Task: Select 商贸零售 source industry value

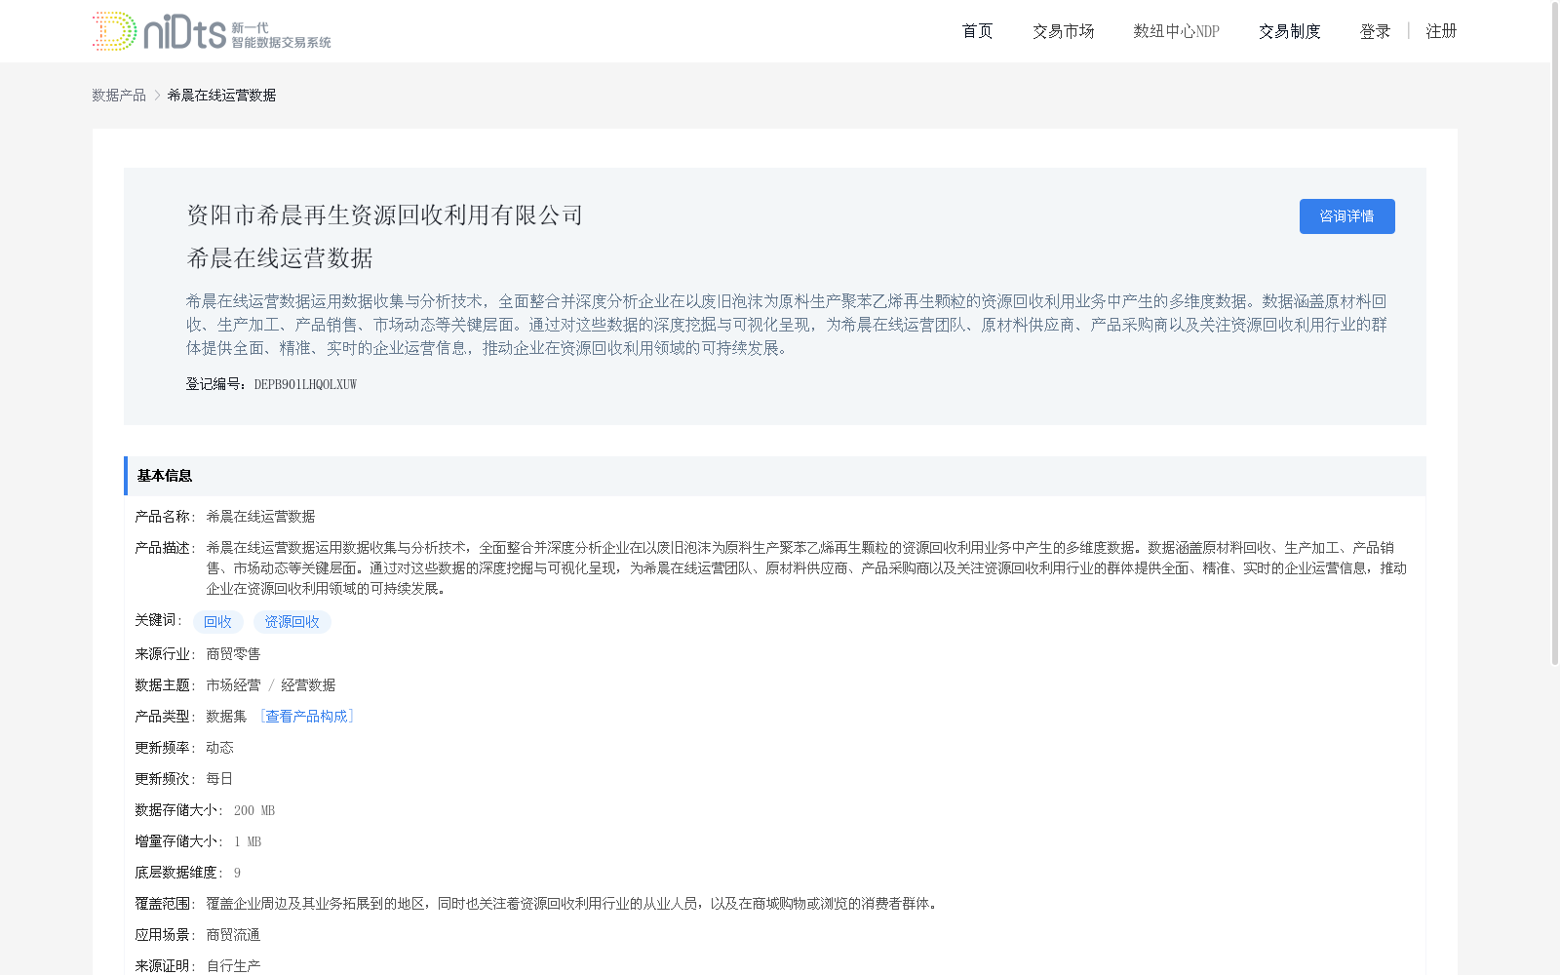Action: click(x=233, y=653)
